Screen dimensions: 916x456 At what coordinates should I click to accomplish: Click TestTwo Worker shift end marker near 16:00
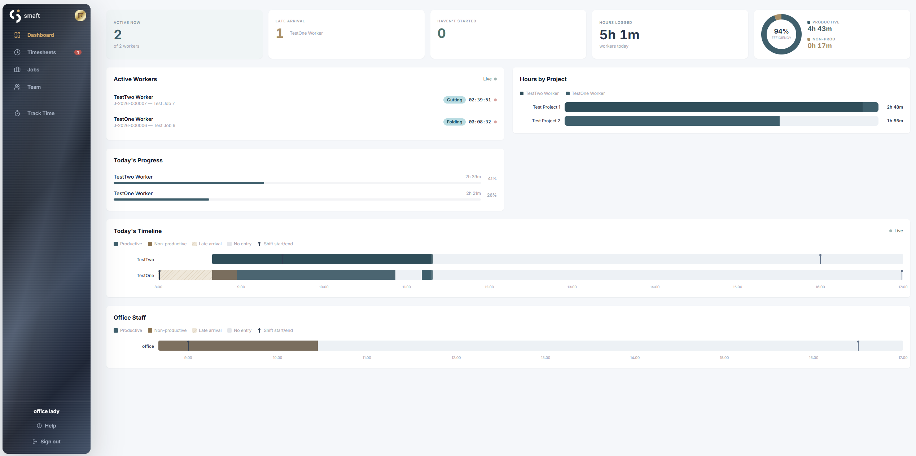(x=820, y=259)
